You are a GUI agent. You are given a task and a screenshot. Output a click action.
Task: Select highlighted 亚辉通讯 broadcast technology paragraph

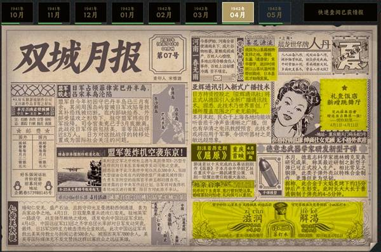tap(231, 102)
